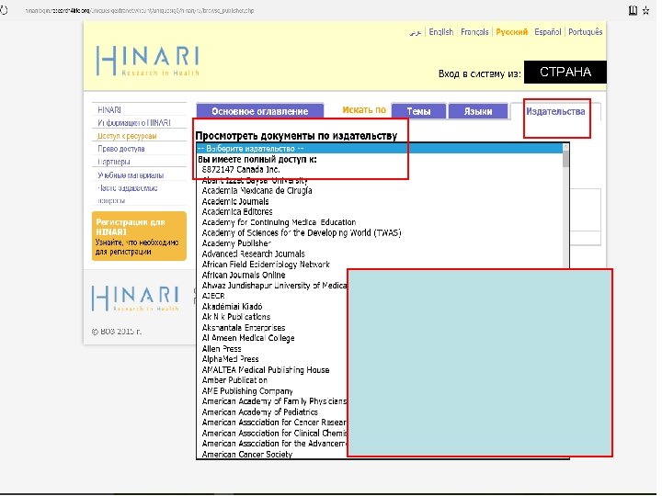Select Academy of Sciences for Developing World (TWAS)
This screenshot has height=496, width=662.
coord(302,232)
